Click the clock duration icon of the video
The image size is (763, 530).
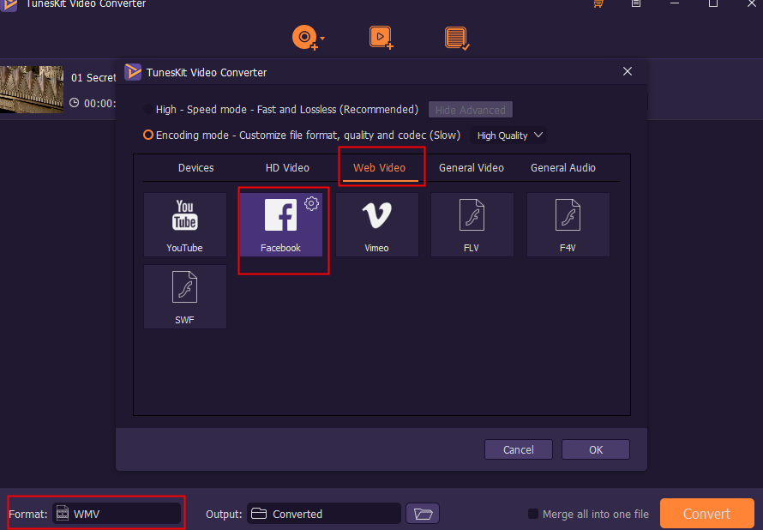click(x=74, y=103)
